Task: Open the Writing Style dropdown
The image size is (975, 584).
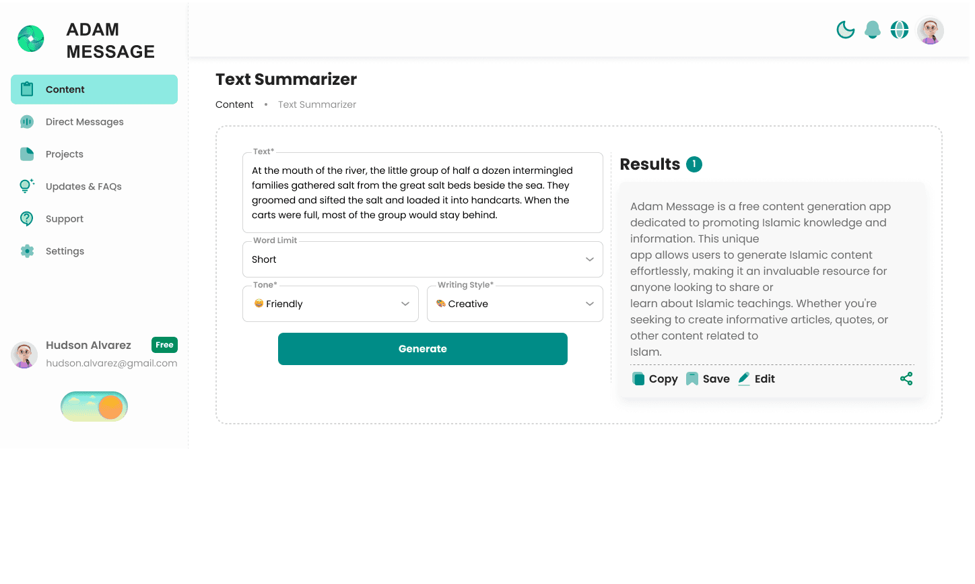Action: point(514,304)
